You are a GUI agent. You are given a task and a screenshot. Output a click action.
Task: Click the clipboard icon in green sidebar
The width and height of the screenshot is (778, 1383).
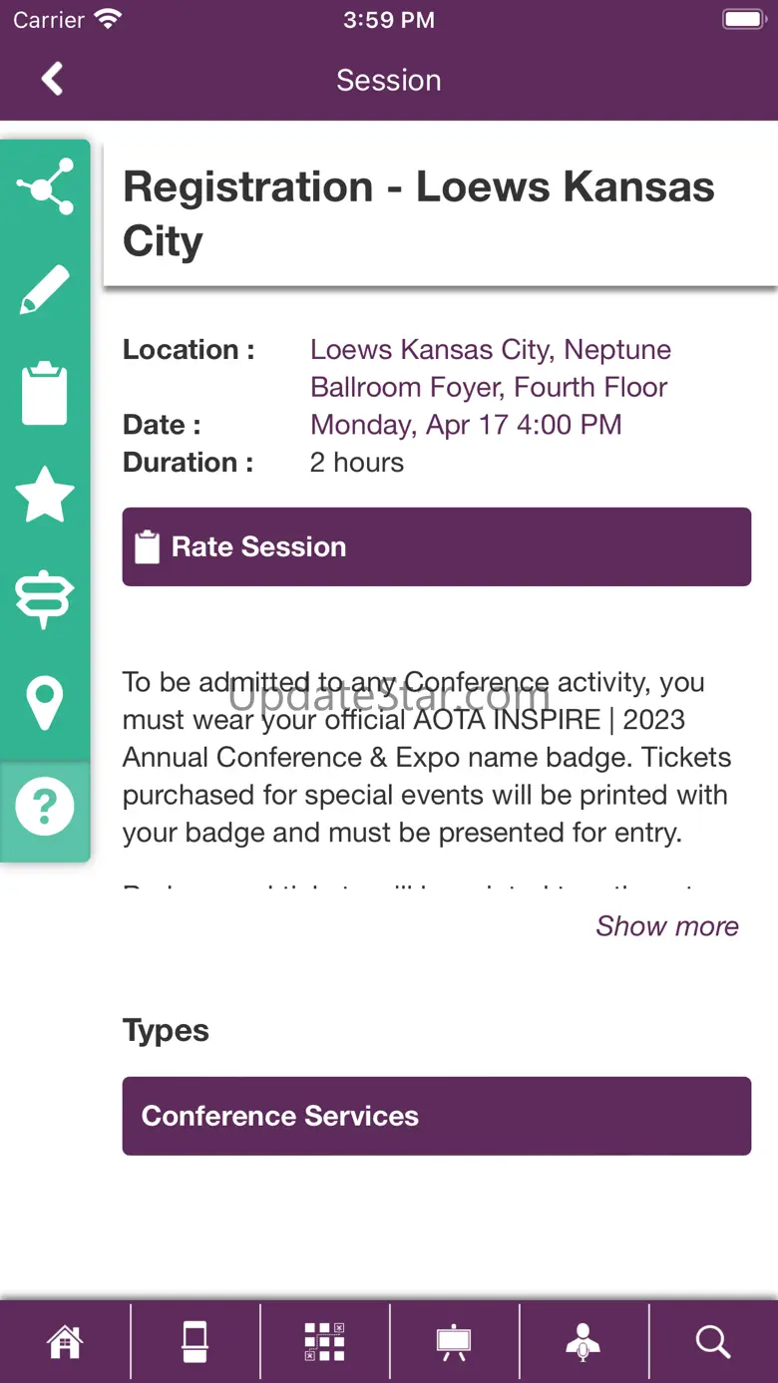click(45, 393)
